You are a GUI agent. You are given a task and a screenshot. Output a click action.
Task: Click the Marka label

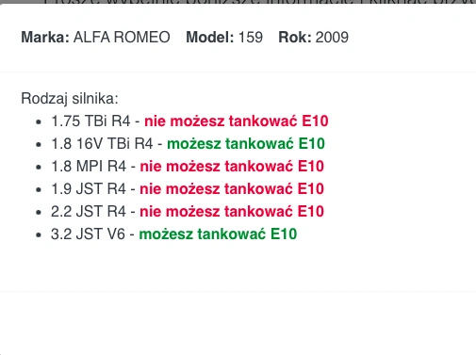(45, 38)
